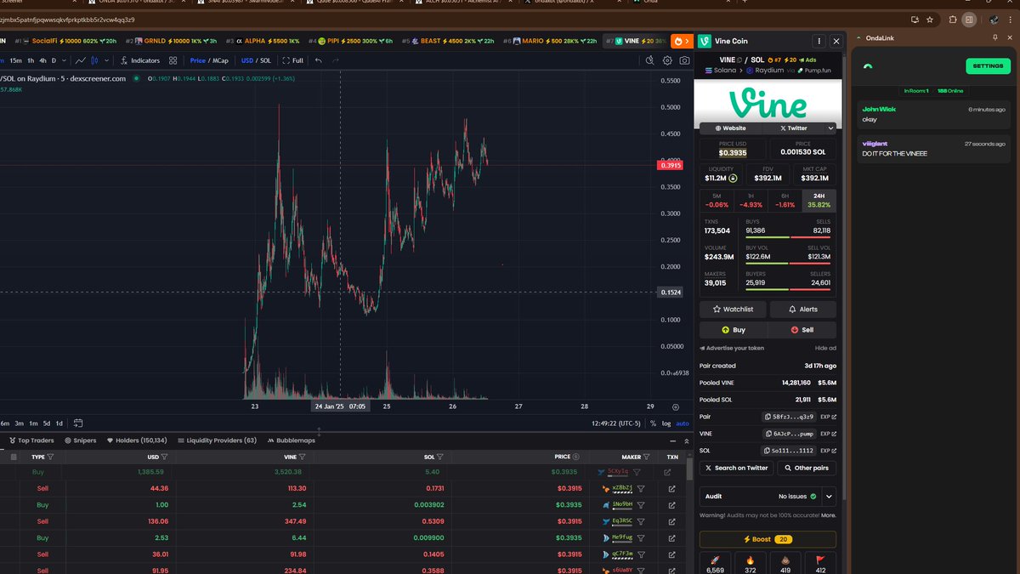Image resolution: width=1020 pixels, height=574 pixels.
Task: Open the Snipers tab
Action: (80, 440)
